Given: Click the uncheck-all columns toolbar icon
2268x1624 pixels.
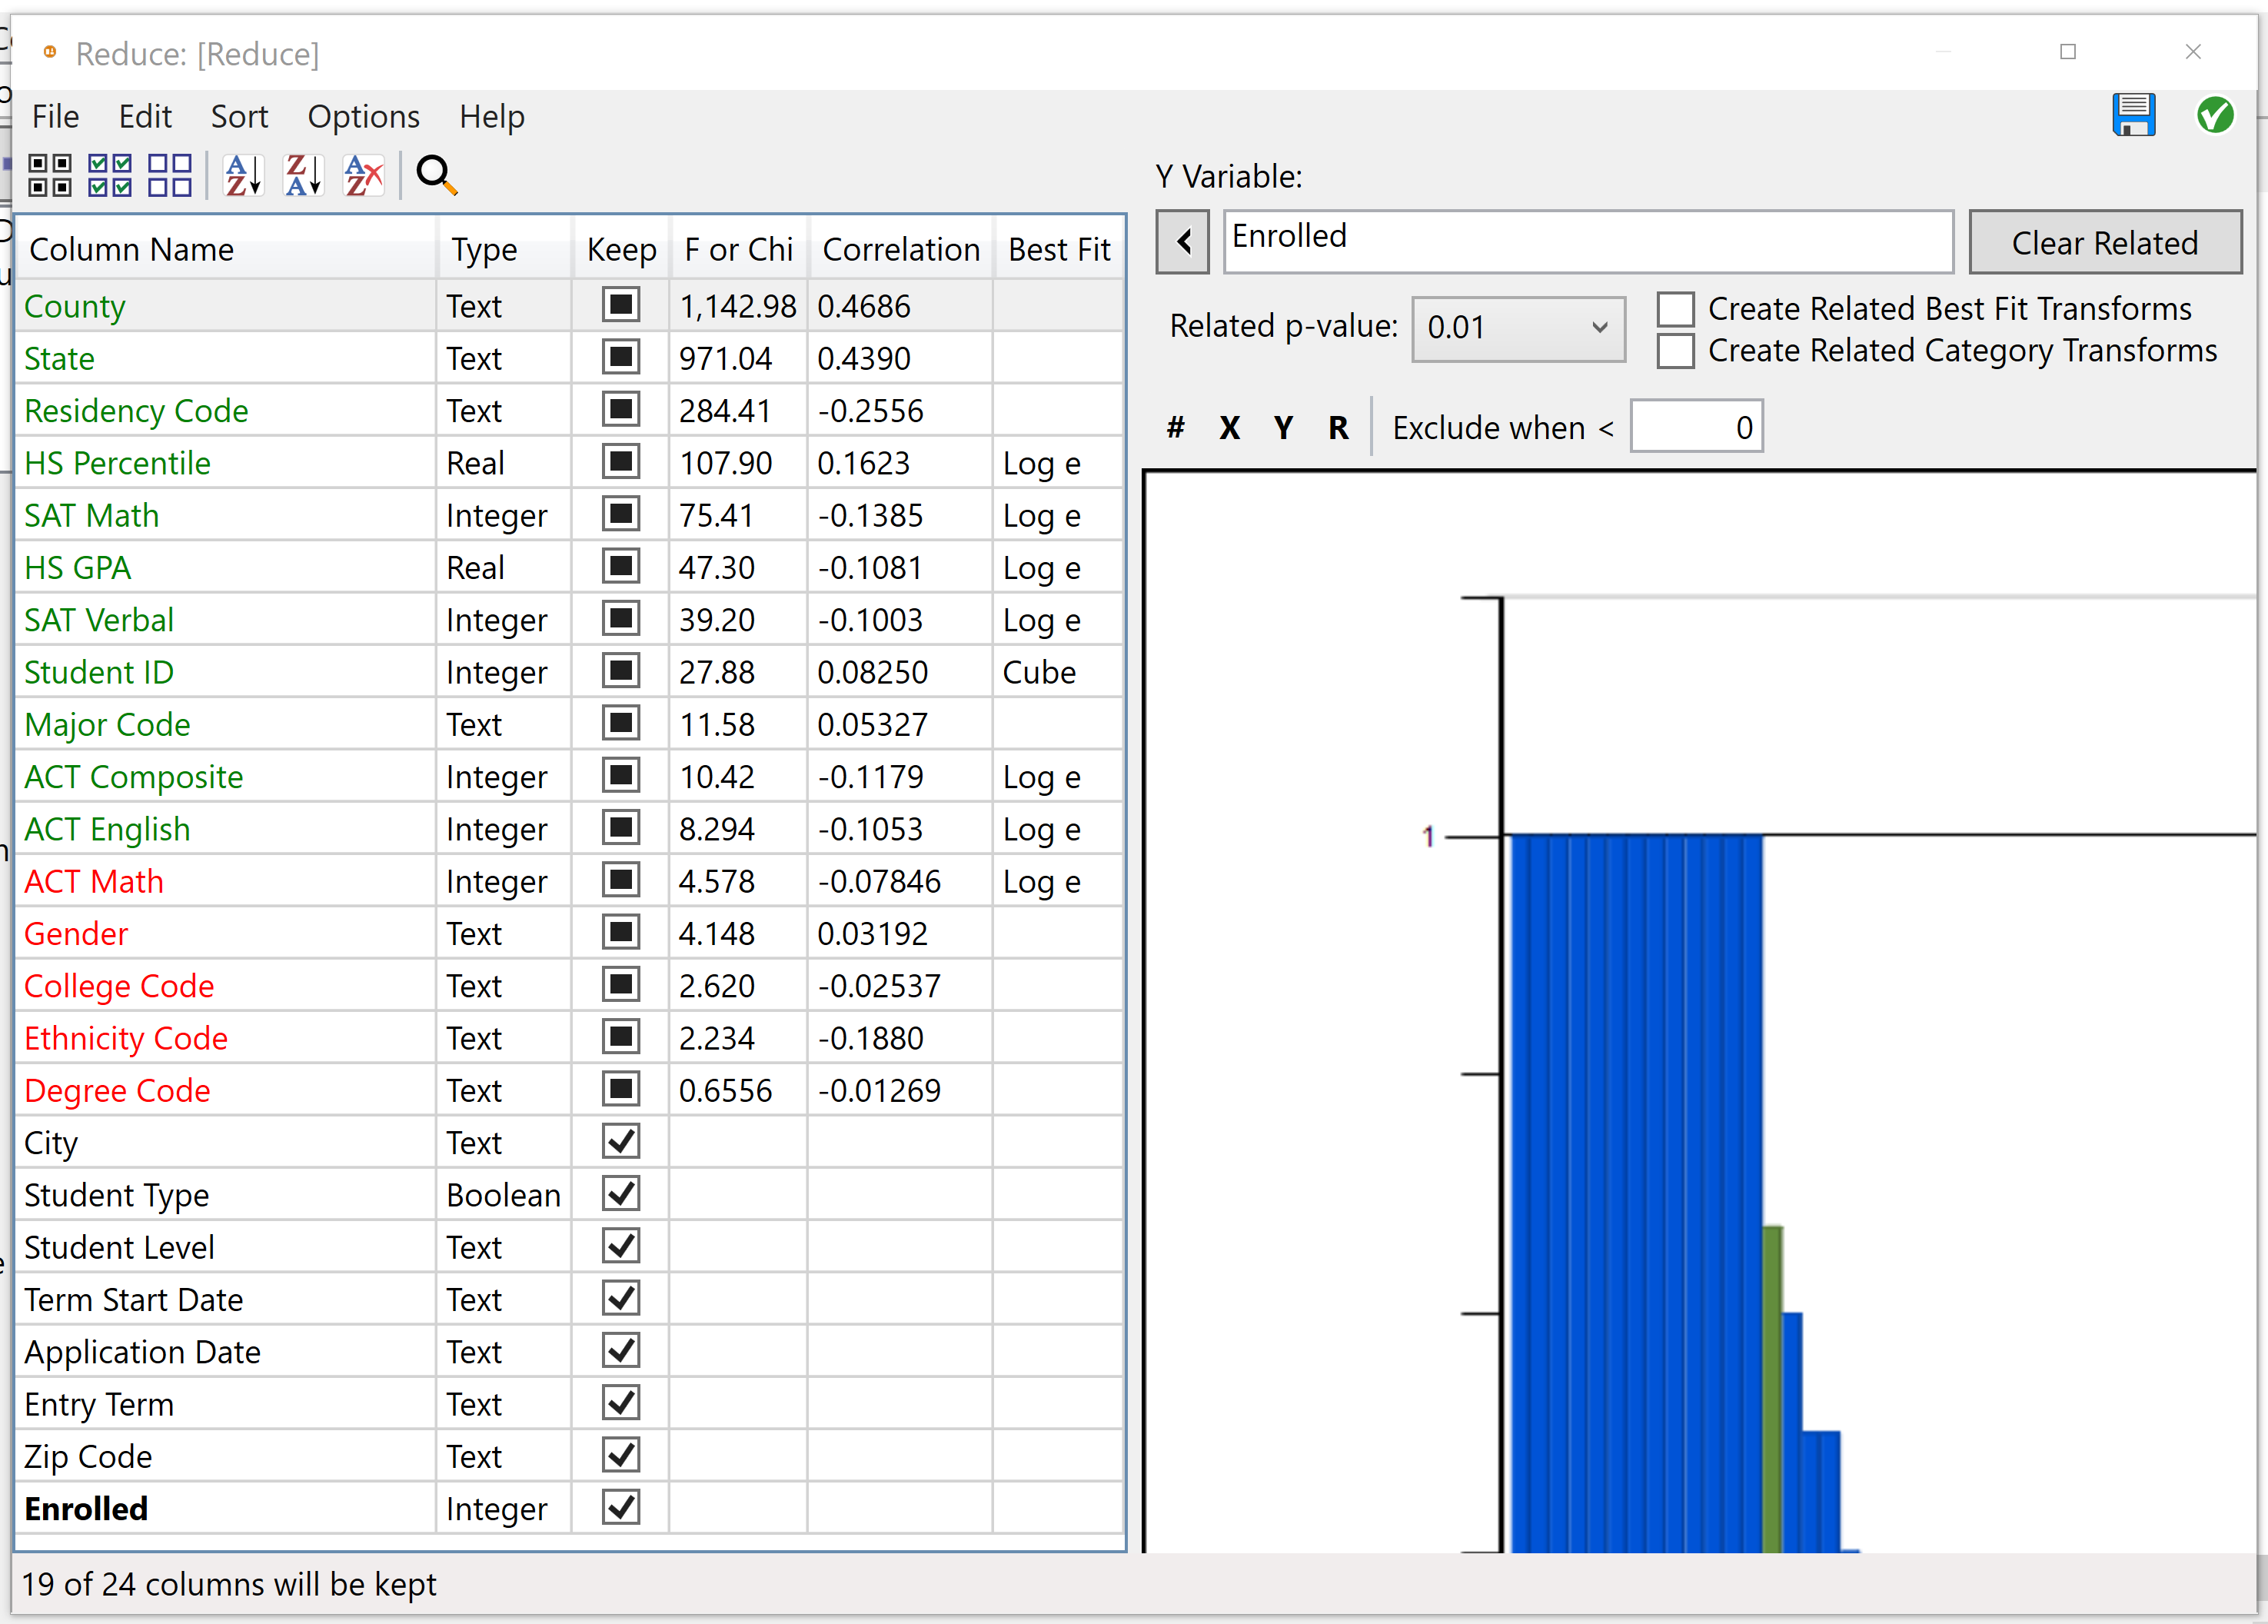Looking at the screenshot, I should pyautogui.click(x=170, y=175).
